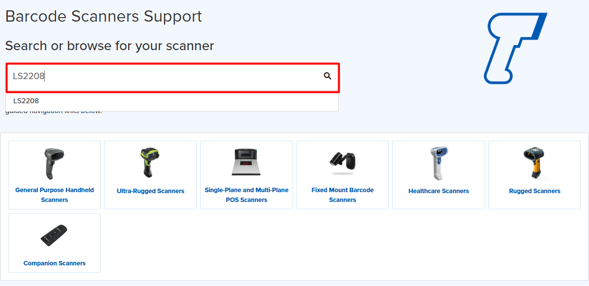Open General Purpose Handheld Scanners link
Viewport: 589px width, 286px height.
[x=54, y=195]
